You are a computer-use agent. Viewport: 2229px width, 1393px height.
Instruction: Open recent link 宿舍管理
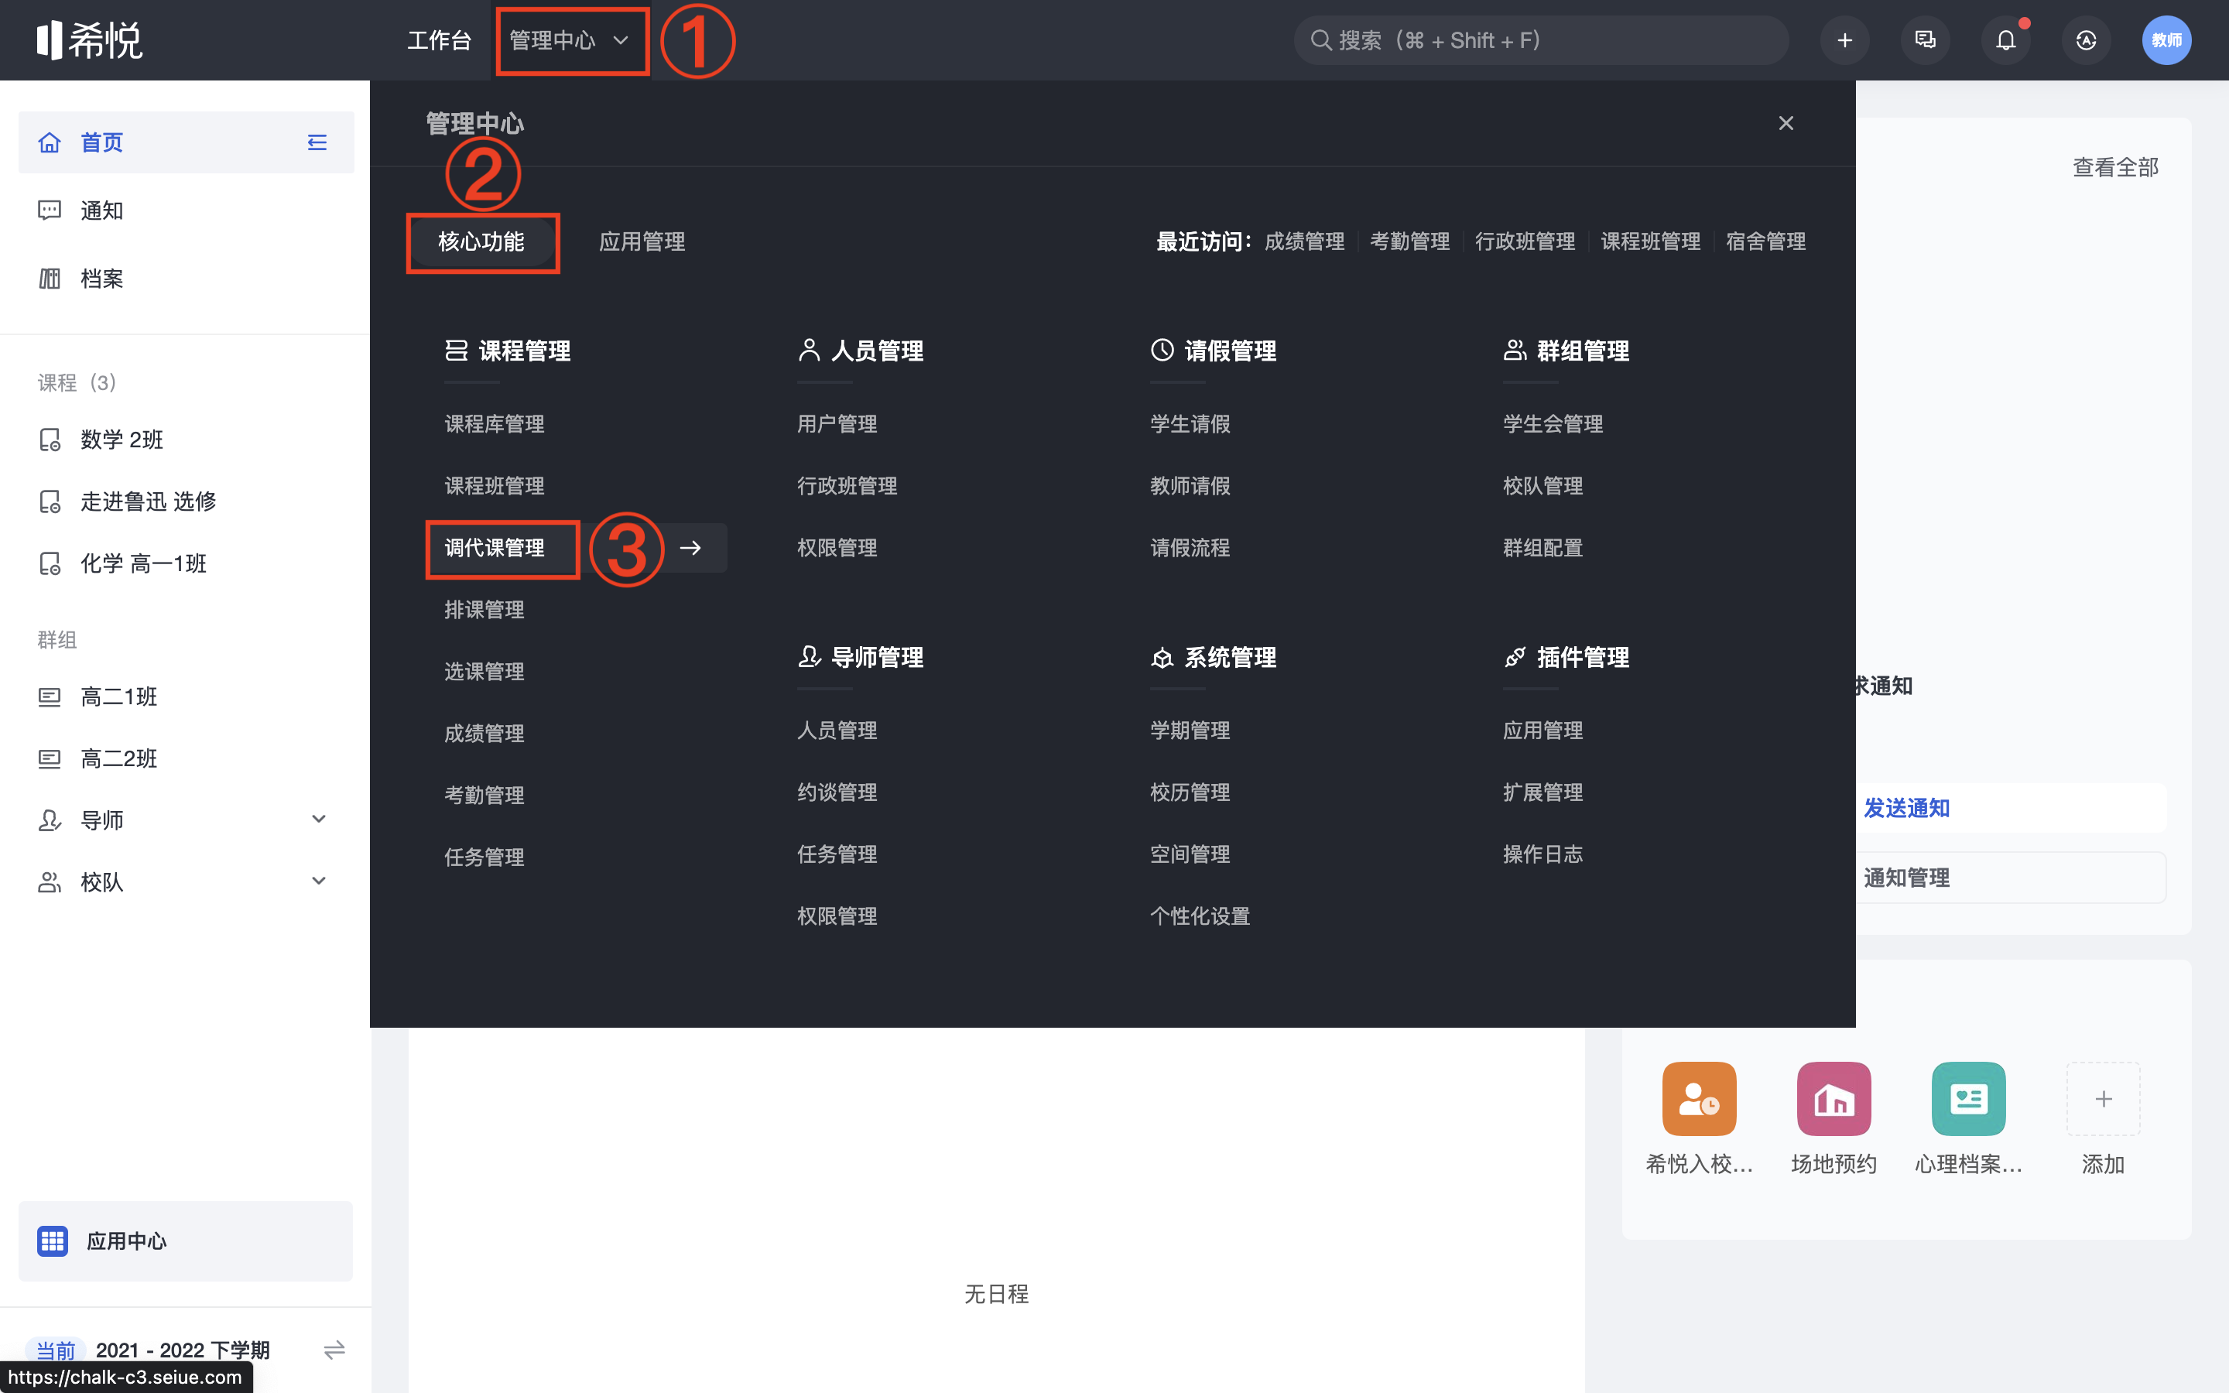(x=1765, y=242)
